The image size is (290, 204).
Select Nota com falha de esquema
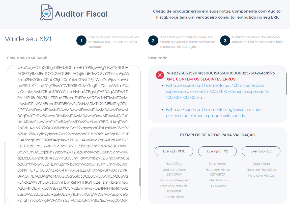click(x=174, y=188)
